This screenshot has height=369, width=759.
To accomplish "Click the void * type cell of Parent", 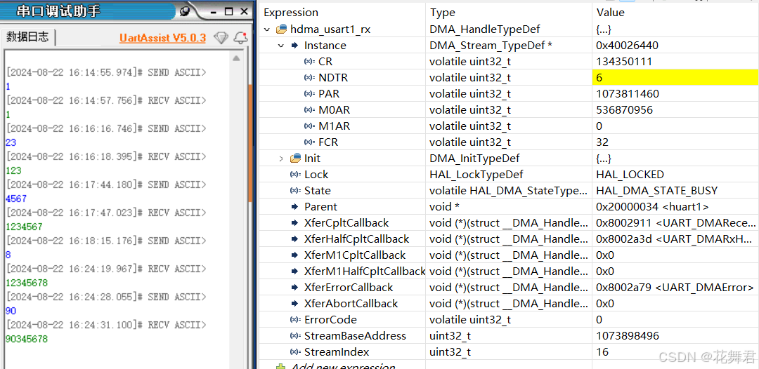I will click(444, 207).
